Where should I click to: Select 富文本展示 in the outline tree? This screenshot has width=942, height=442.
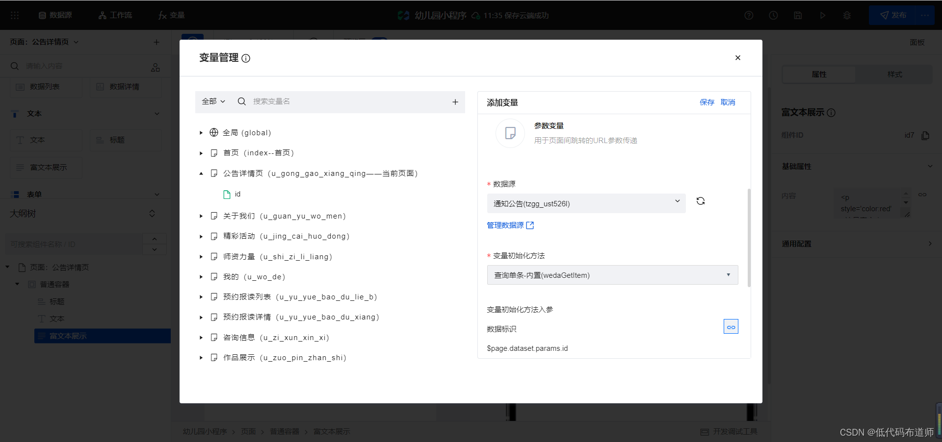(x=103, y=336)
